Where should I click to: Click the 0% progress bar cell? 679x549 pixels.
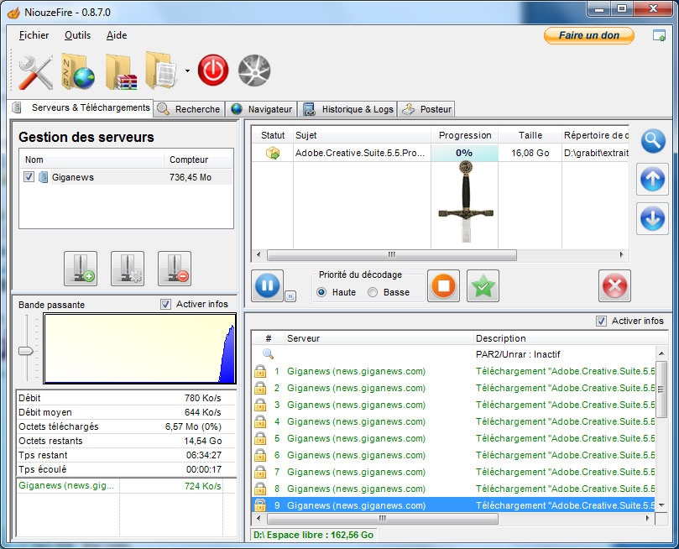point(464,153)
